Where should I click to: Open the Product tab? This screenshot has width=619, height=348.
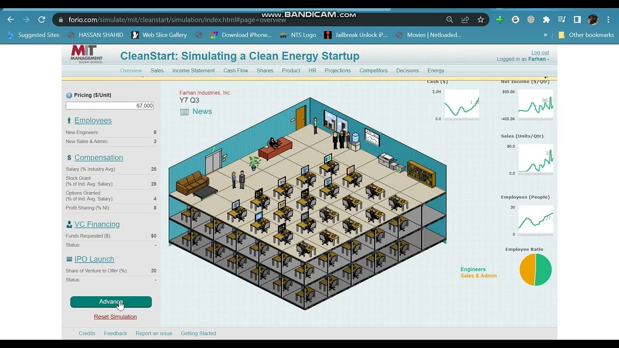tap(291, 71)
